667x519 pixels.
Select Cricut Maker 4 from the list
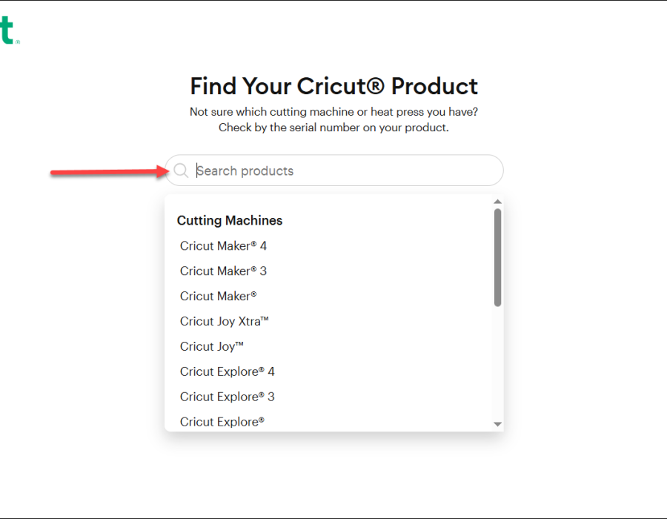pos(223,246)
